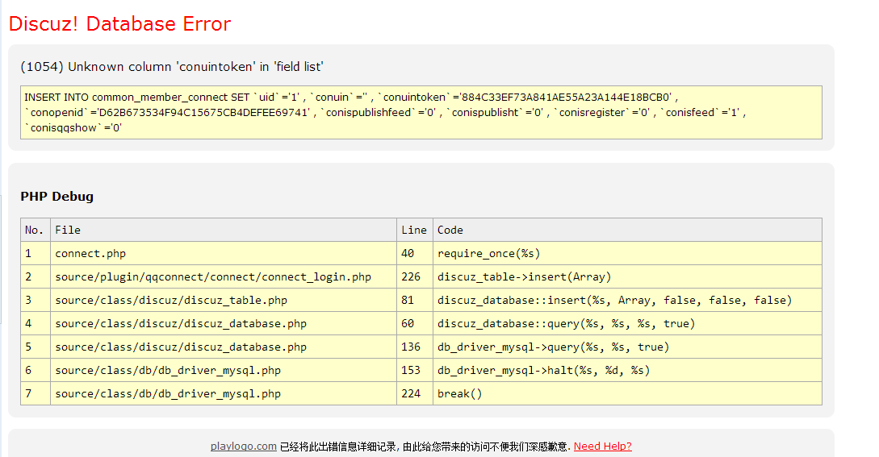Click the Code column header

point(450,230)
